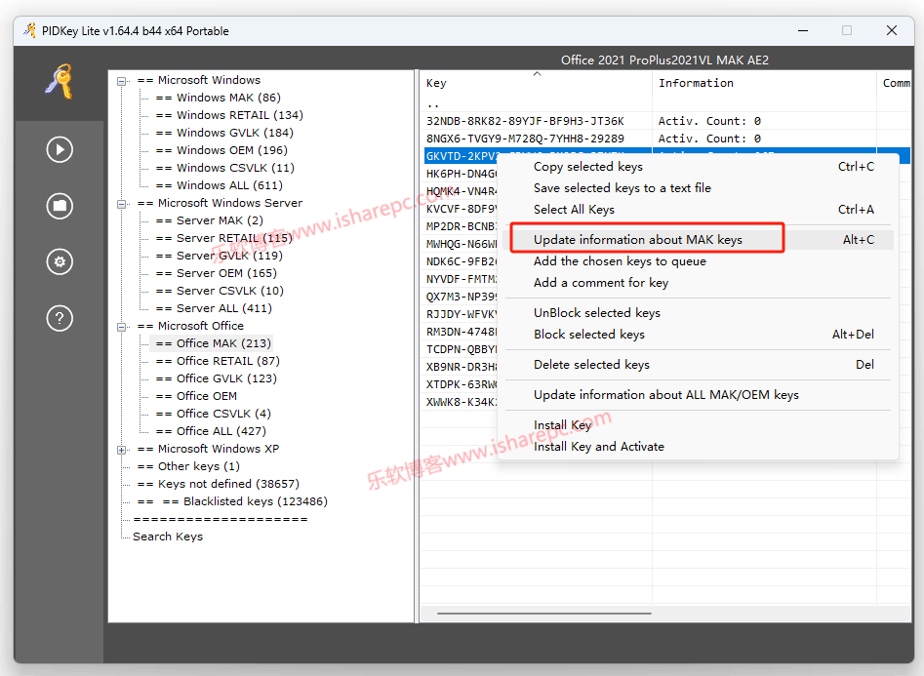Image resolution: width=924 pixels, height=676 pixels.
Task: Select Keys not defined (38657)
Action: pos(218,485)
